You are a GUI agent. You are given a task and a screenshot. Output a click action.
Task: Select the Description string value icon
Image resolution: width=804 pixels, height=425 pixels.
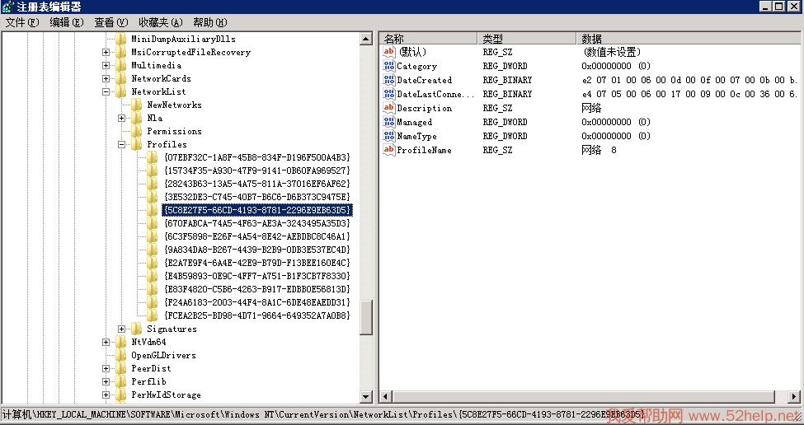tap(388, 108)
